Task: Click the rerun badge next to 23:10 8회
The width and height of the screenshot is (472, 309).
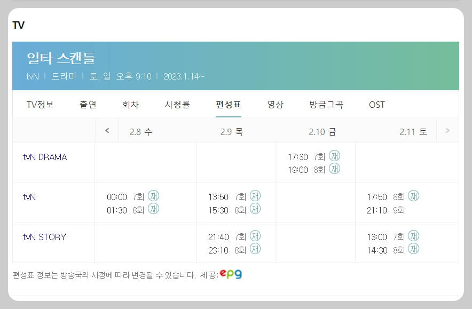Action: 255,250
